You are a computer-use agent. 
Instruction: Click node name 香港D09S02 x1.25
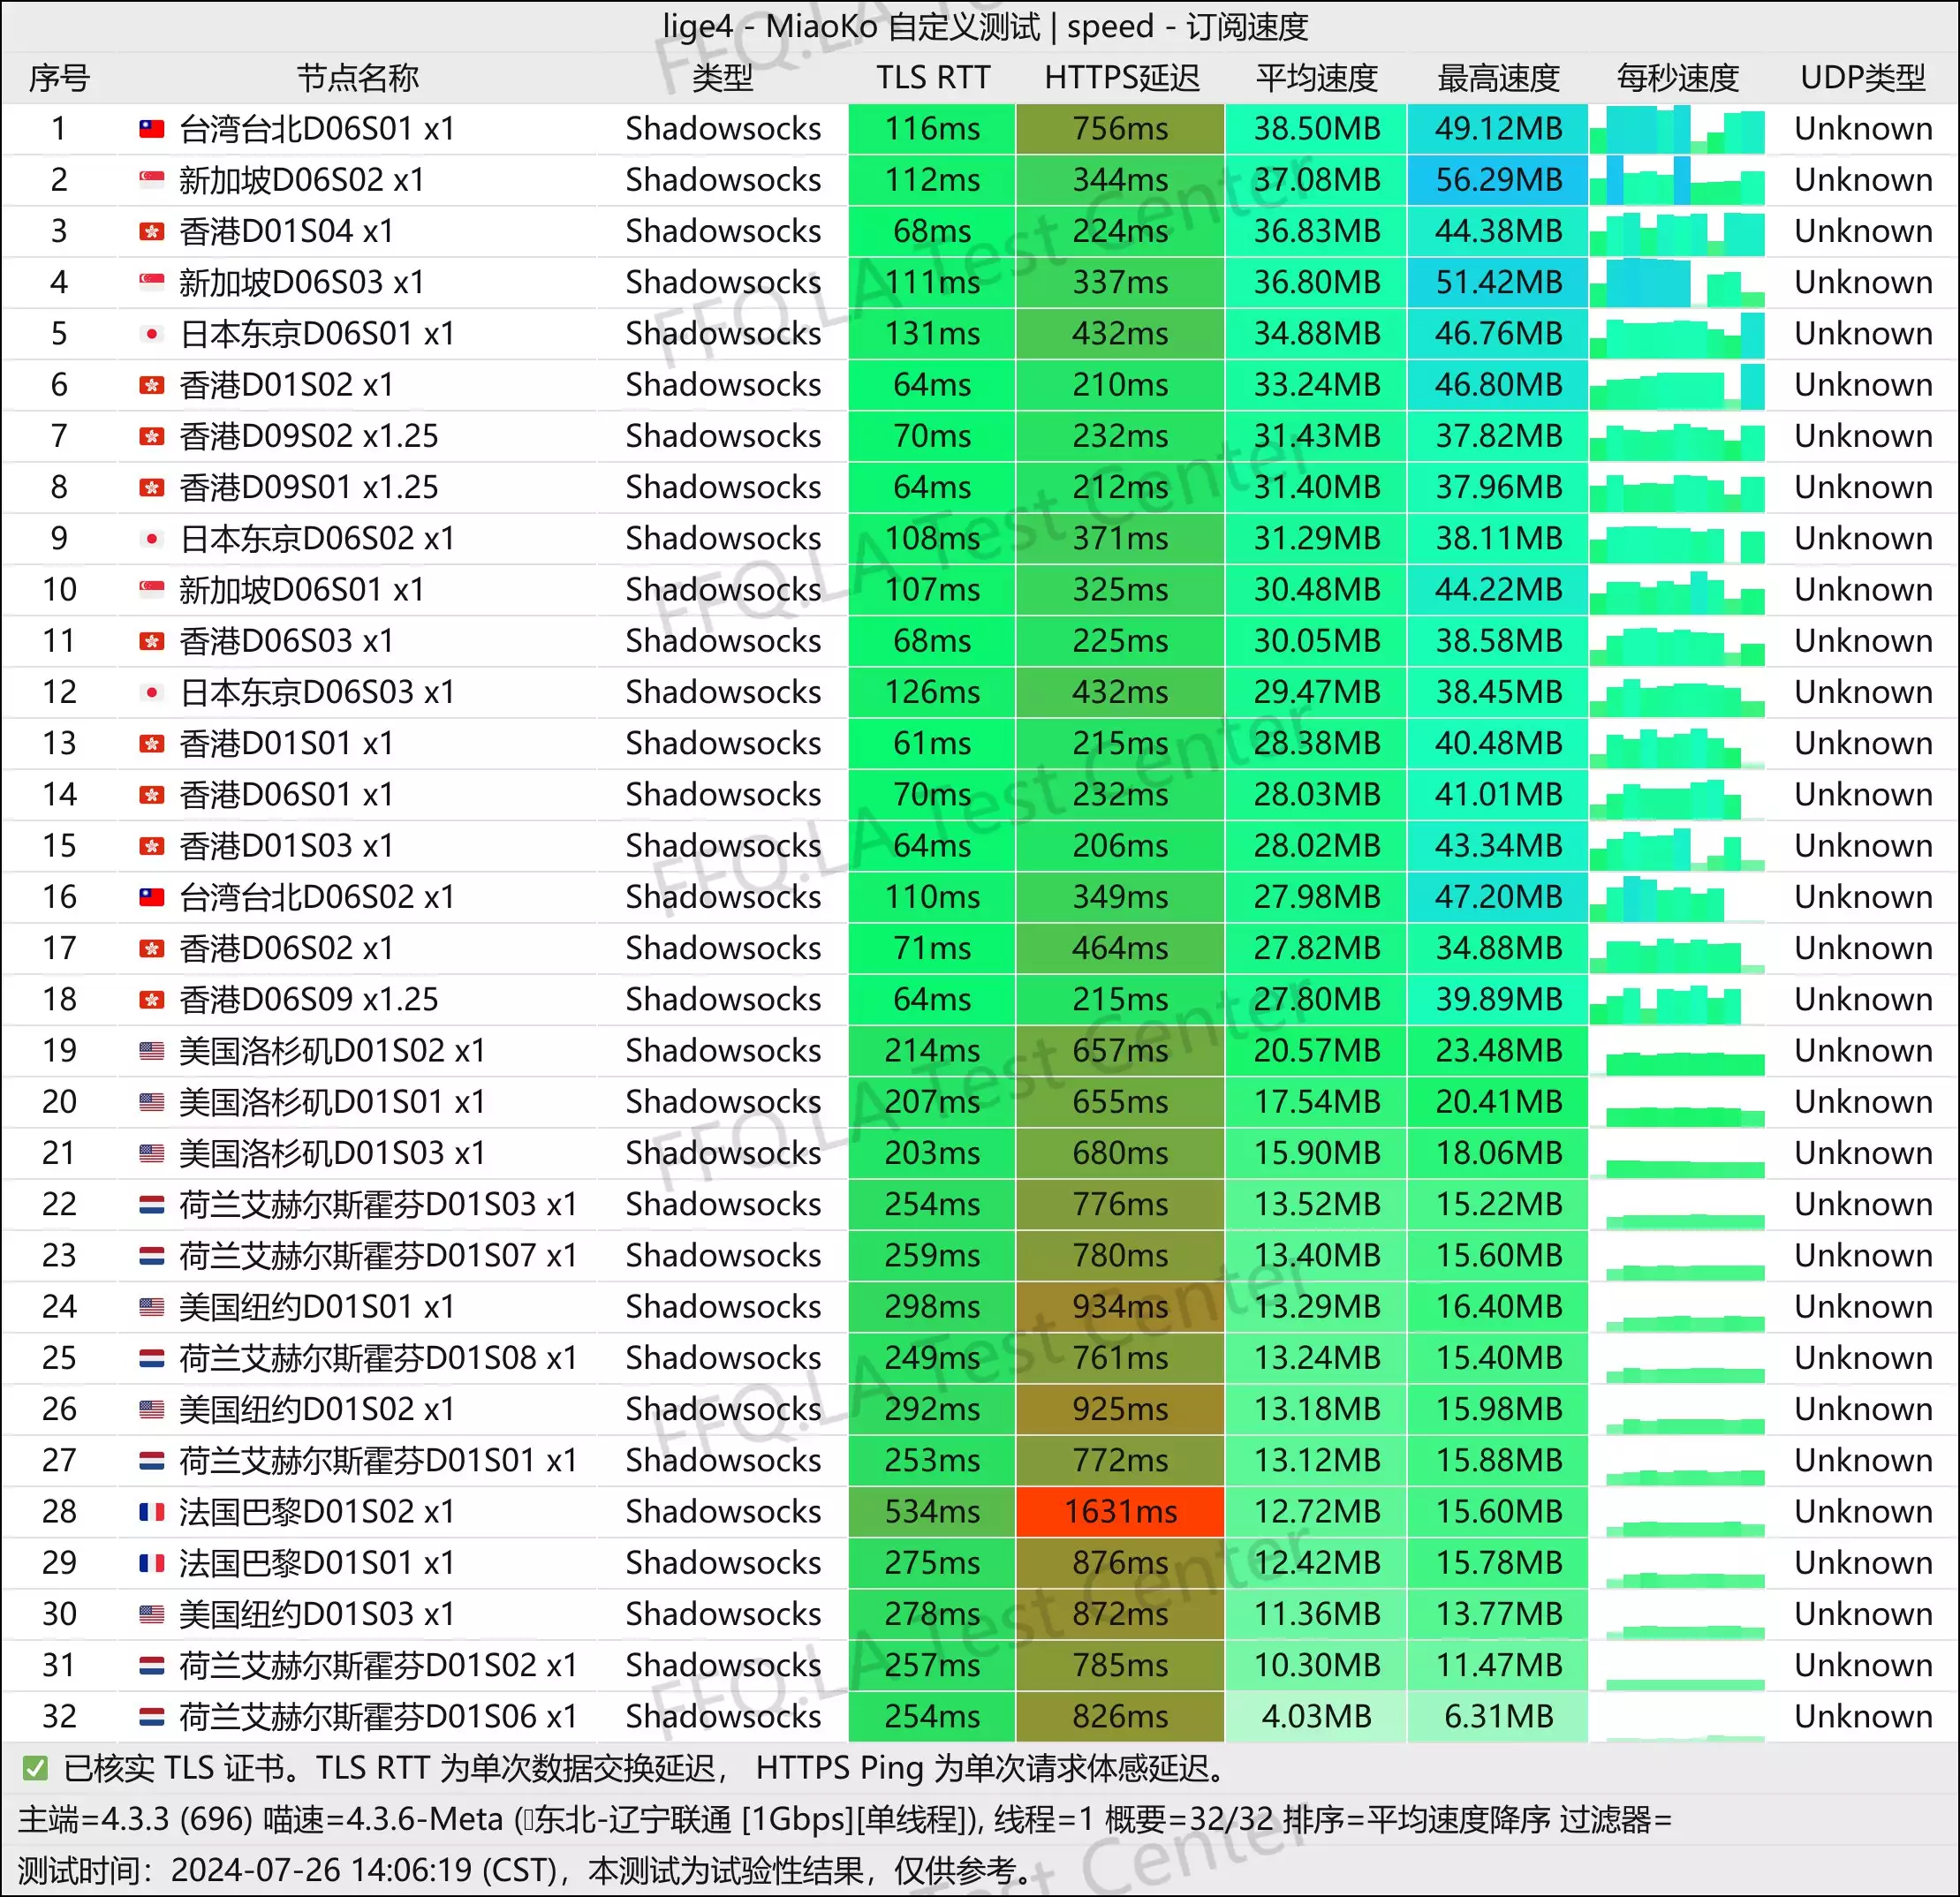point(308,437)
